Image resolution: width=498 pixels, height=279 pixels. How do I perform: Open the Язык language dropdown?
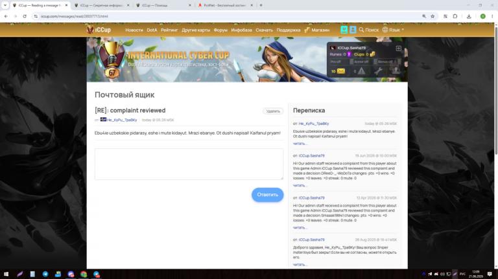pos(393,30)
